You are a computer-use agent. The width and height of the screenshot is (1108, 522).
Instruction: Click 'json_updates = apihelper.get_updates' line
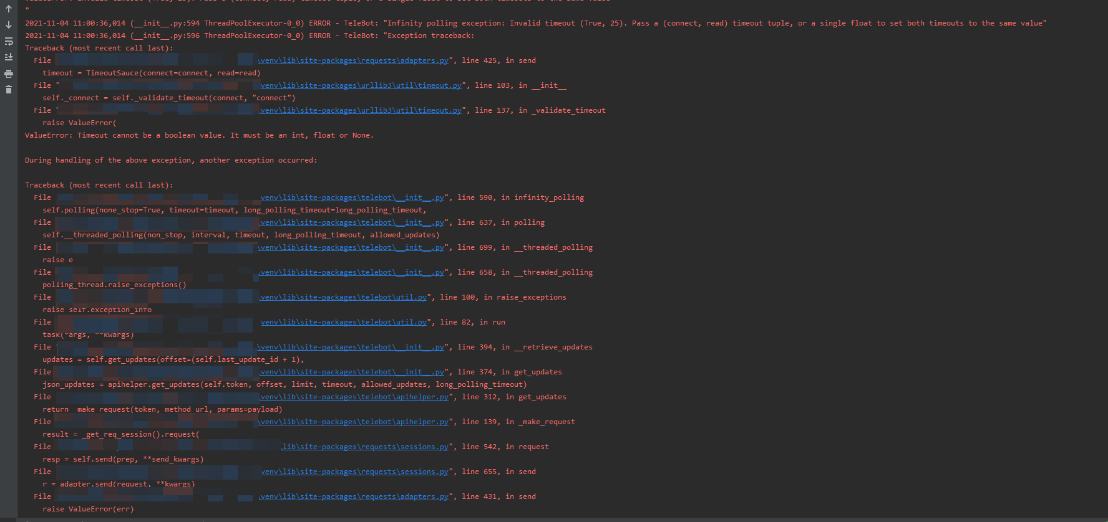tap(284, 384)
